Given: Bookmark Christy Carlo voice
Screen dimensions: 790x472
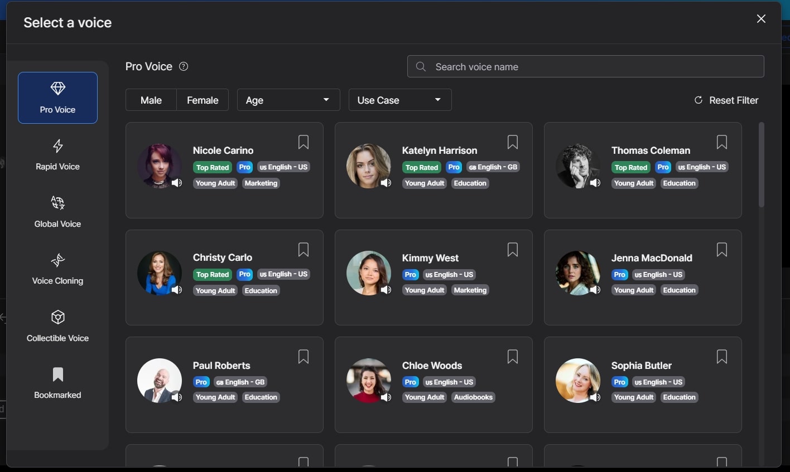Looking at the screenshot, I should pos(304,249).
